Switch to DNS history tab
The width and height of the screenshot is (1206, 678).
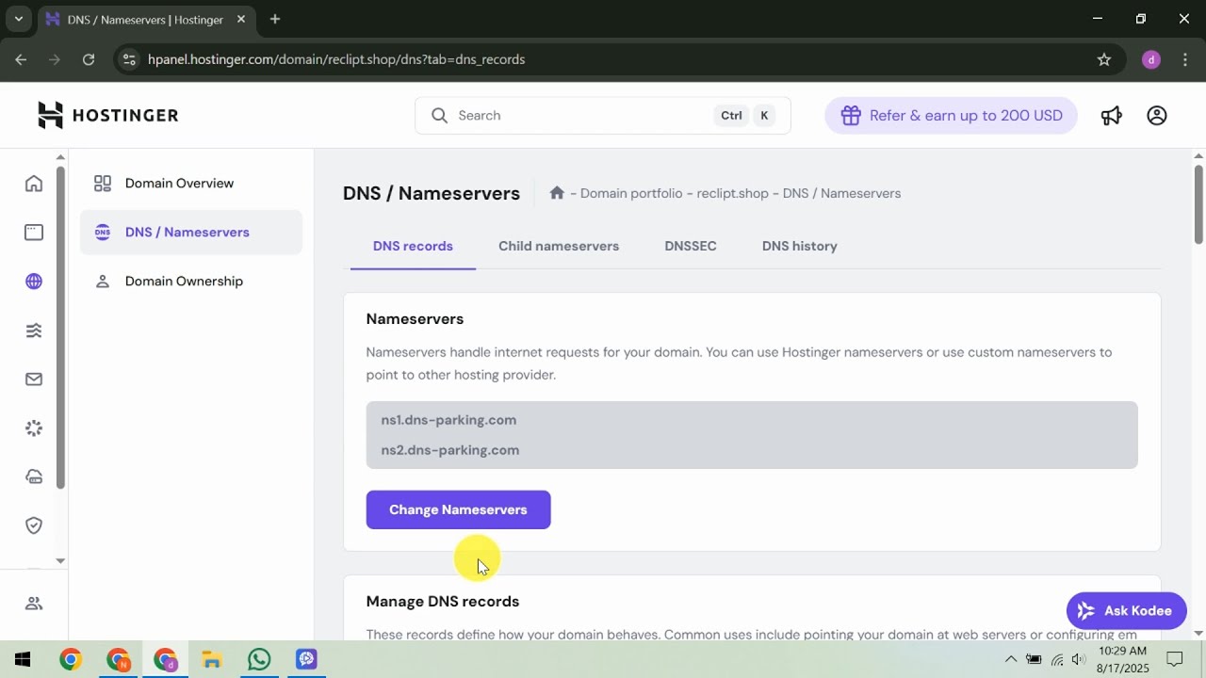[x=800, y=246]
